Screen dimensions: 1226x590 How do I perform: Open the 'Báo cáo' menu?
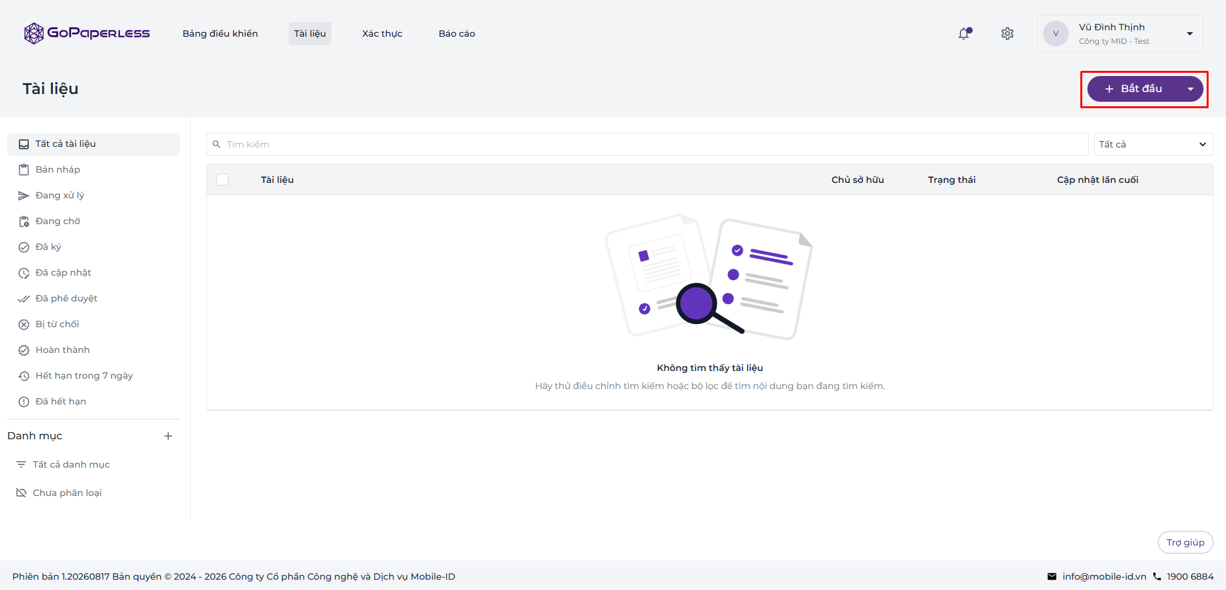click(x=457, y=33)
